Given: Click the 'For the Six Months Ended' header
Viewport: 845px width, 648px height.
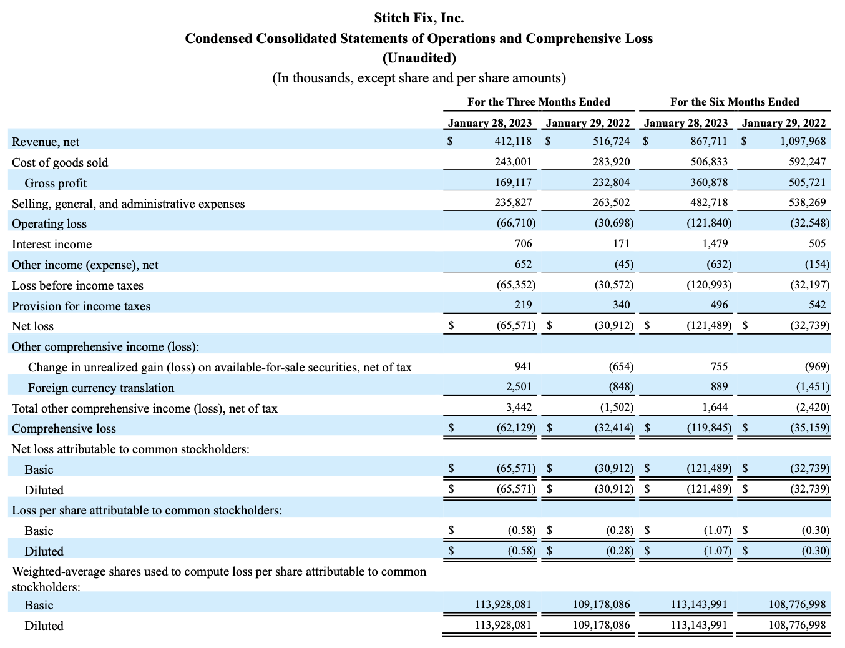Looking at the screenshot, I should [735, 102].
